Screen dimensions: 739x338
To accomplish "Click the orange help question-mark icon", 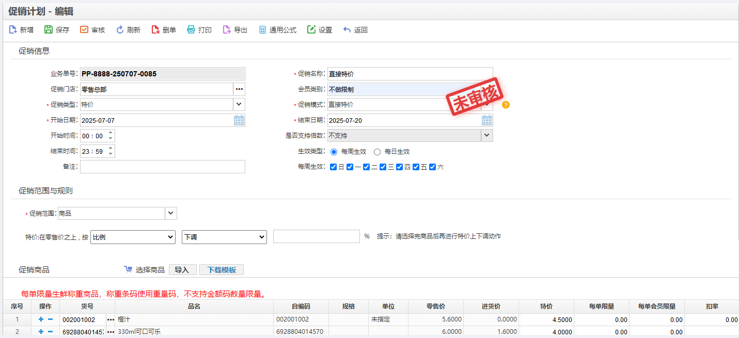I will click(506, 105).
